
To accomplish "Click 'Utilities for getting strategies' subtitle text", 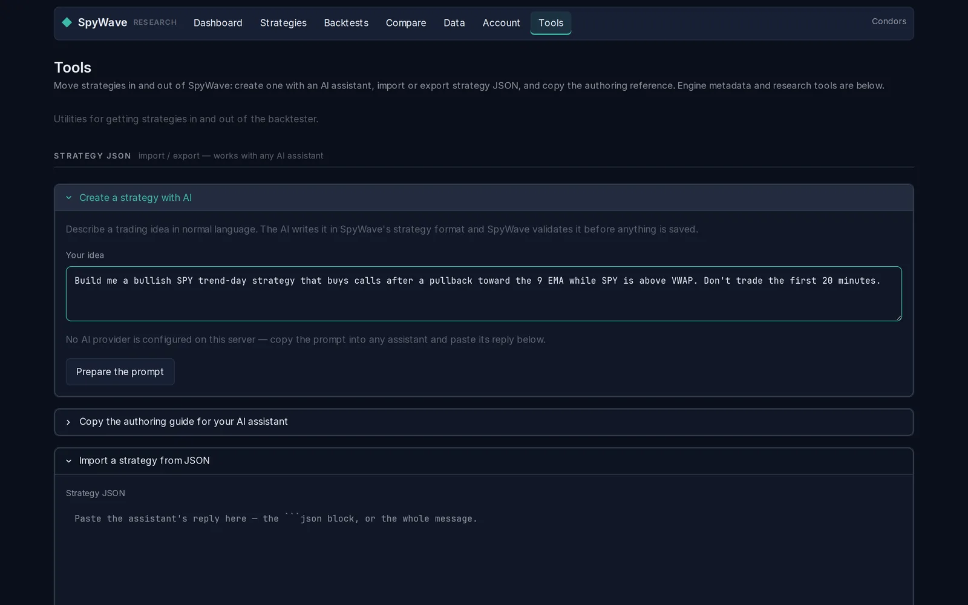I will tap(186, 119).
